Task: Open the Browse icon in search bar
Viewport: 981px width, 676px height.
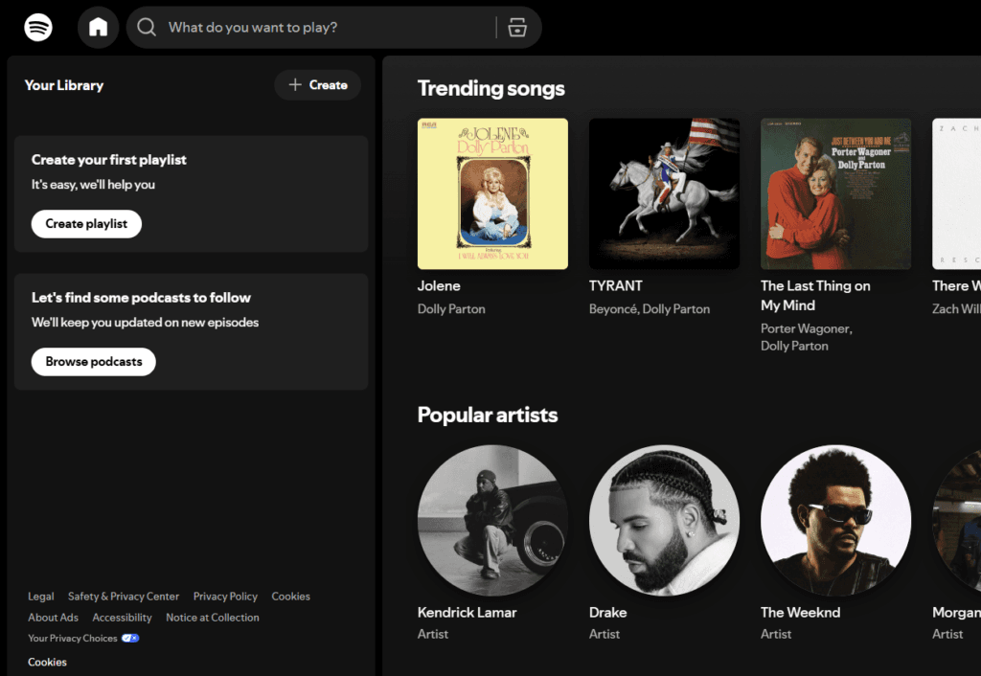Action: [517, 28]
